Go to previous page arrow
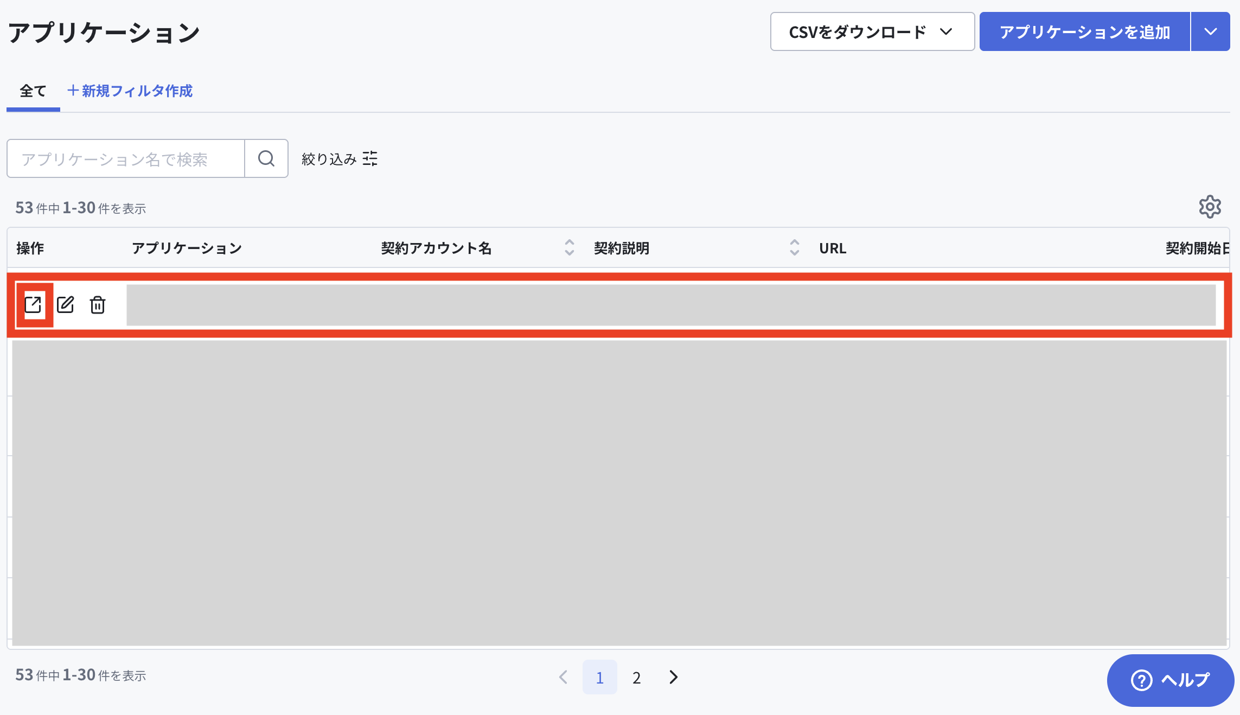The width and height of the screenshot is (1240, 715). (563, 677)
